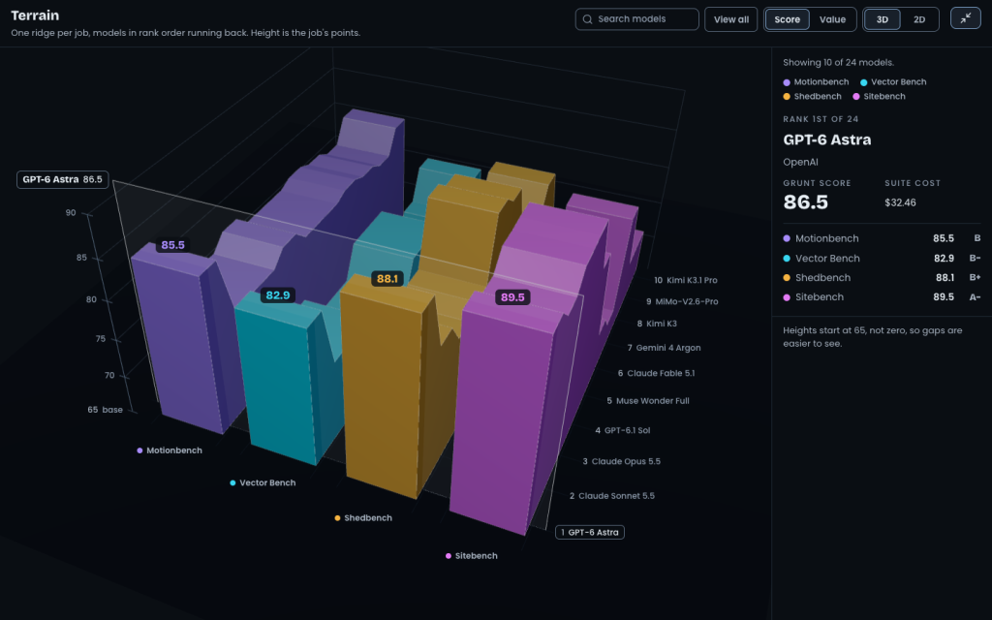The width and height of the screenshot is (992, 620).
Task: Click the Vector Bench axis label under the chart
Action: tap(263, 482)
